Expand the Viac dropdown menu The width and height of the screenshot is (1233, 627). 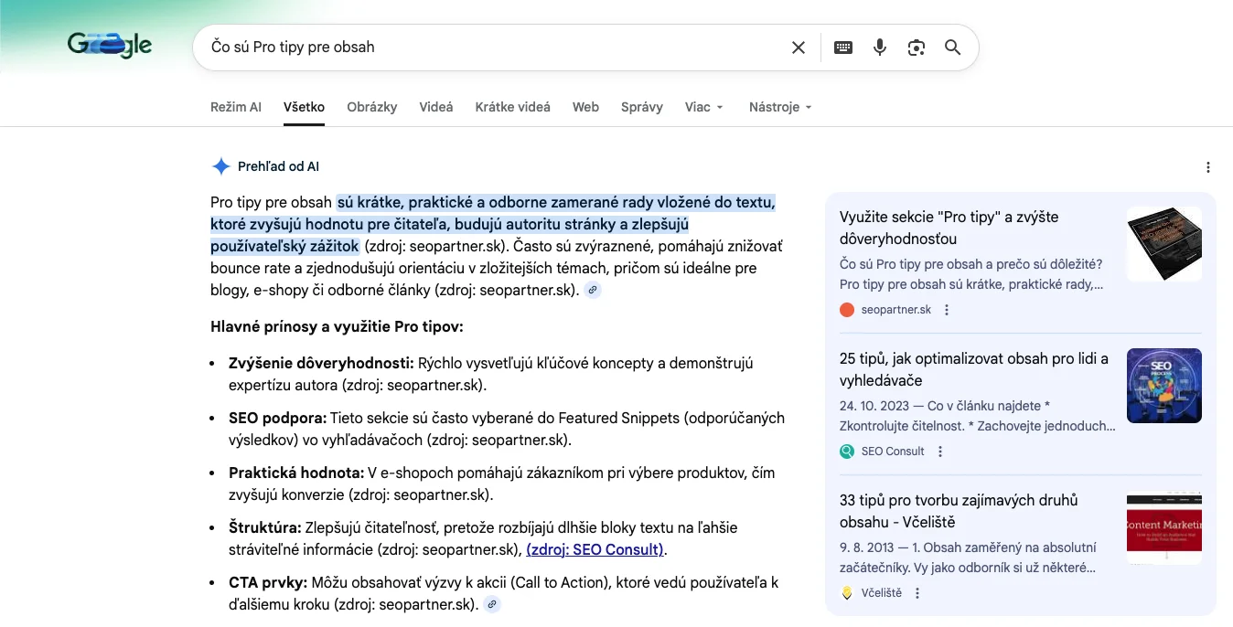coord(703,107)
